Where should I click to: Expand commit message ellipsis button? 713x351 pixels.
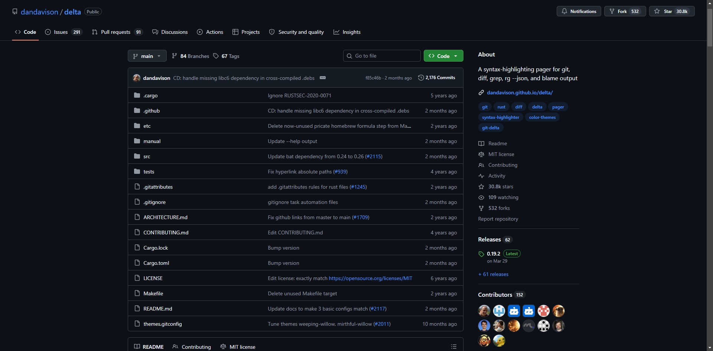coord(323,78)
